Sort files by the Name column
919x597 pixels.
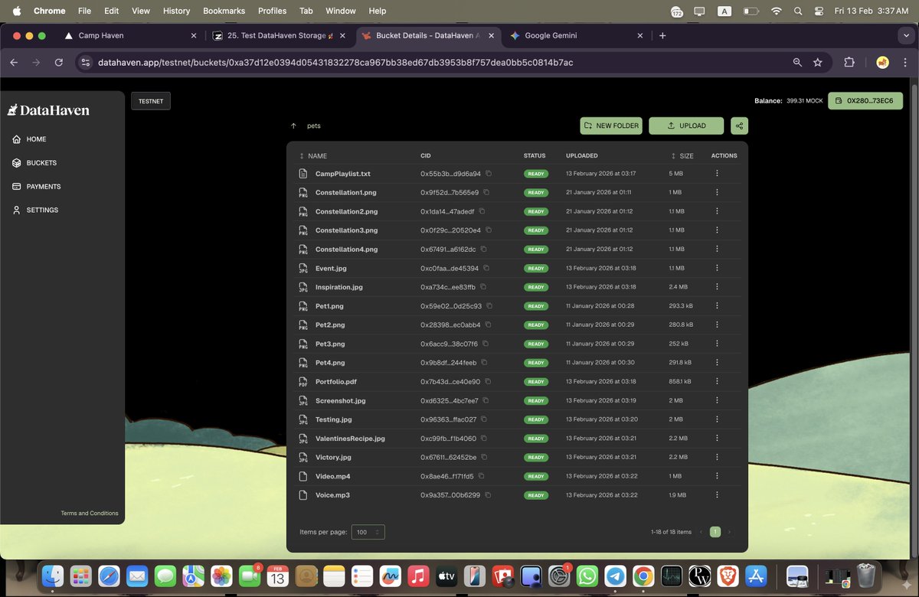tap(313, 156)
